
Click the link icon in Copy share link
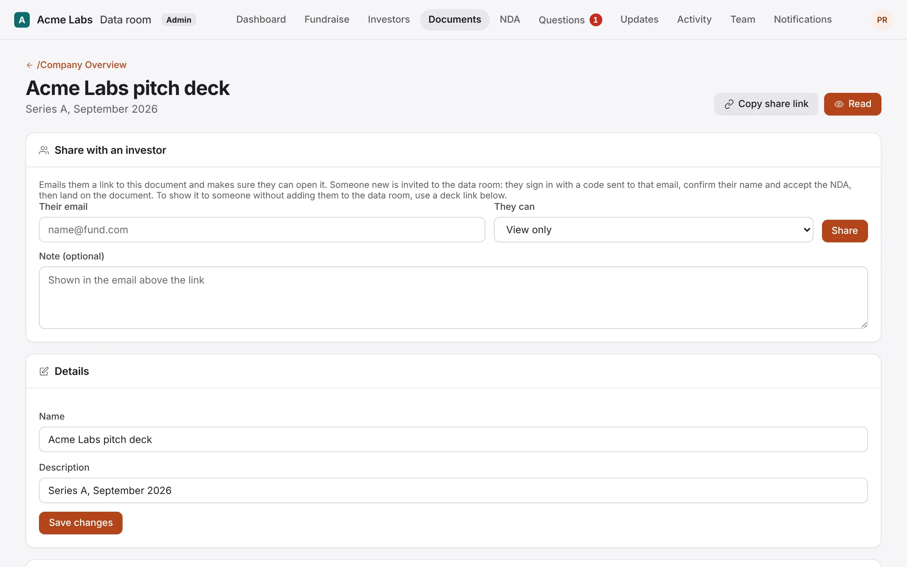[729, 104]
